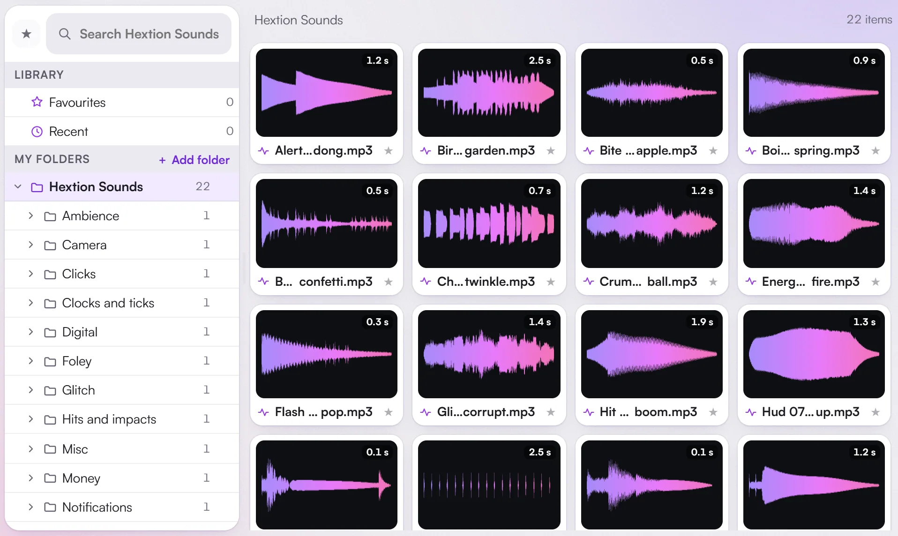Click the waveform icon beside Ch...twinkle.mp3

coord(426,282)
